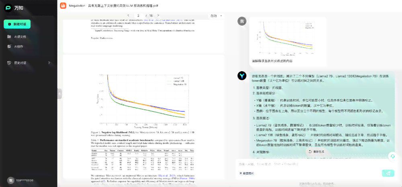Click the 历史对话 clock icon

tap(9, 63)
